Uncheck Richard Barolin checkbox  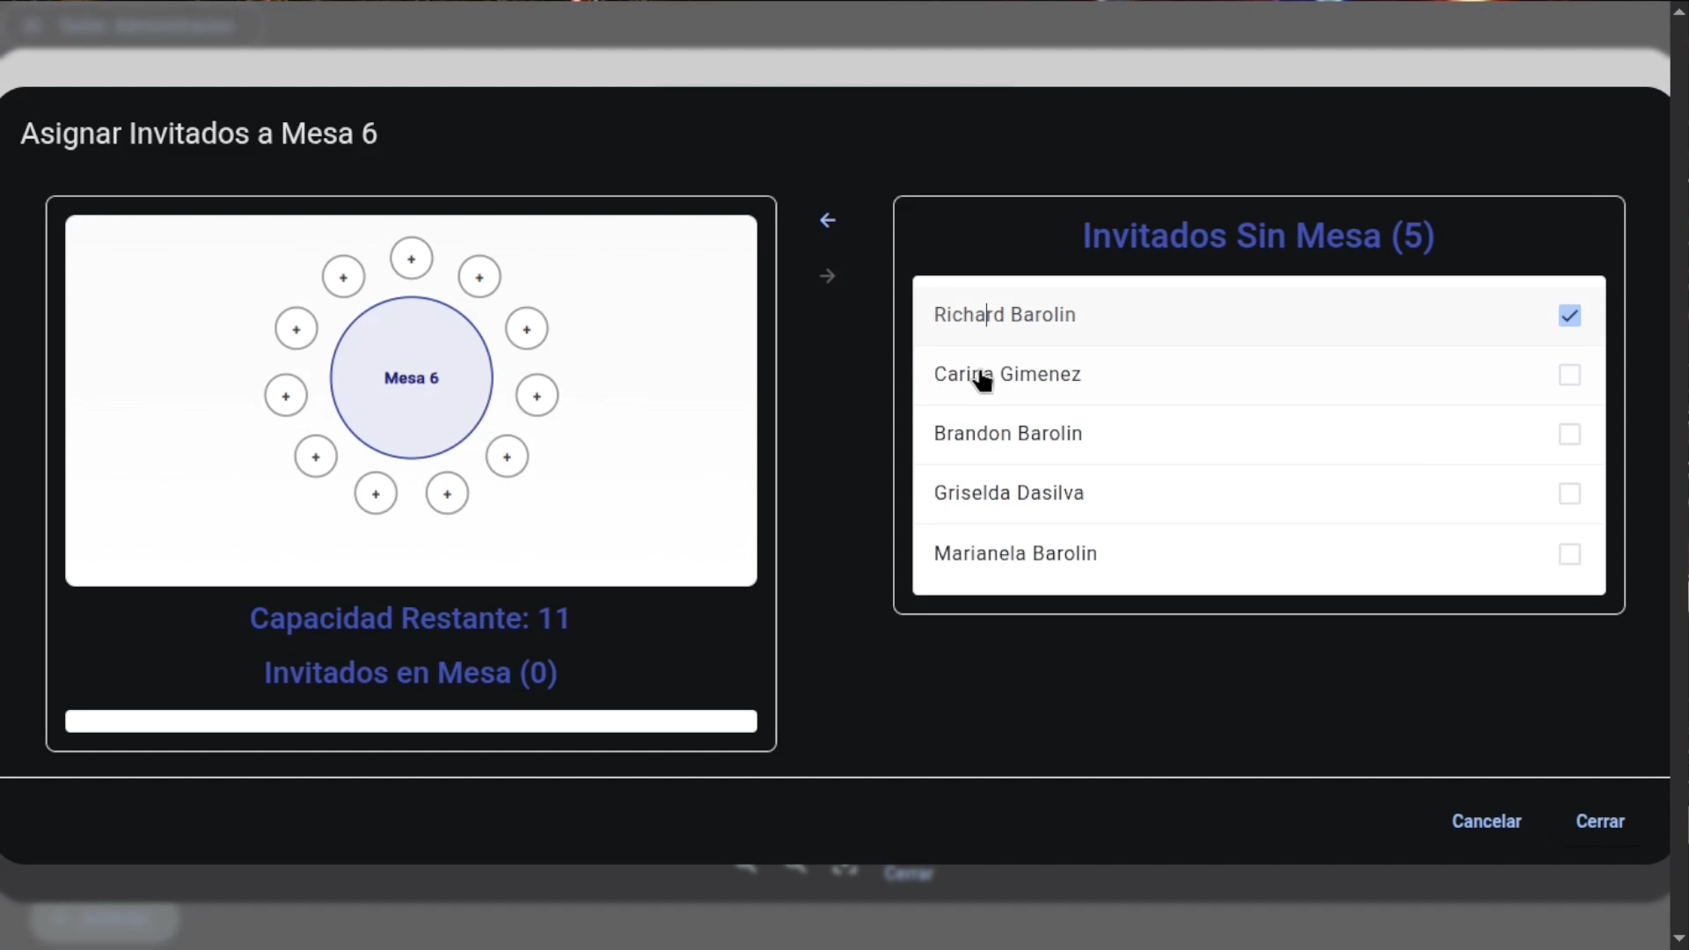click(x=1569, y=315)
